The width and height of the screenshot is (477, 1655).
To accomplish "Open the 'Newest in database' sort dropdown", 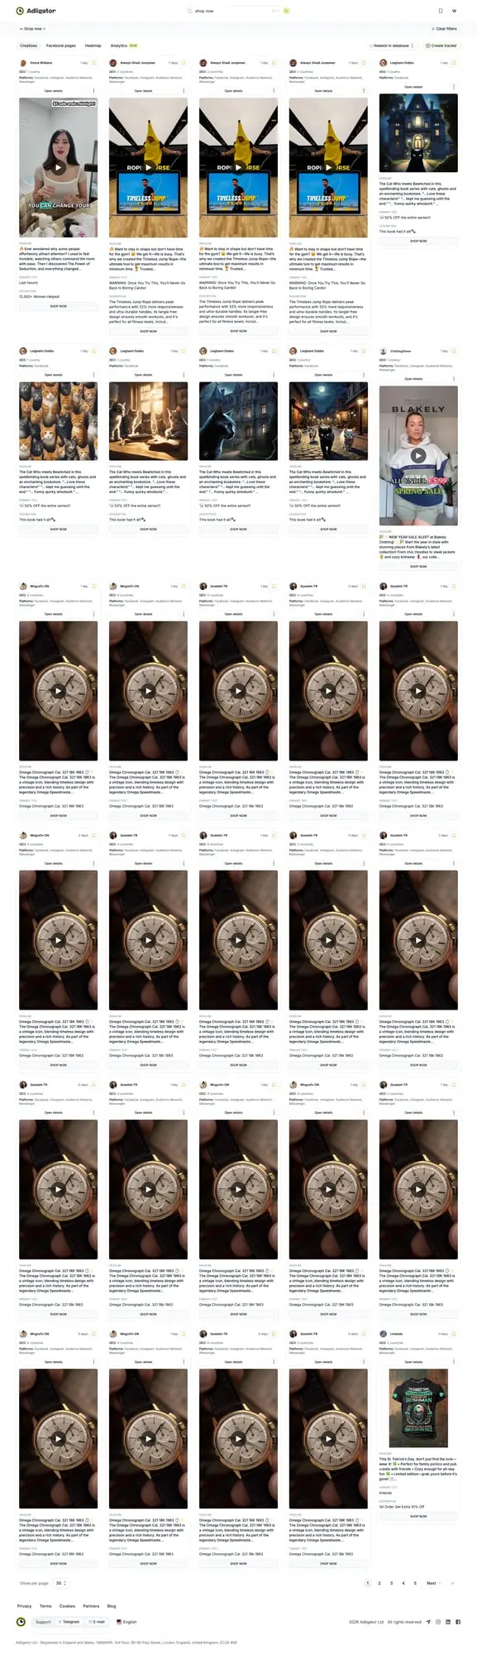I will point(392,46).
